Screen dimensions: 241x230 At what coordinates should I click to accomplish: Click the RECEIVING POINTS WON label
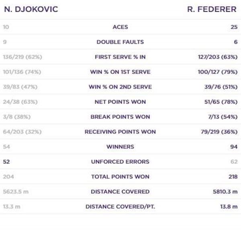(x=120, y=132)
